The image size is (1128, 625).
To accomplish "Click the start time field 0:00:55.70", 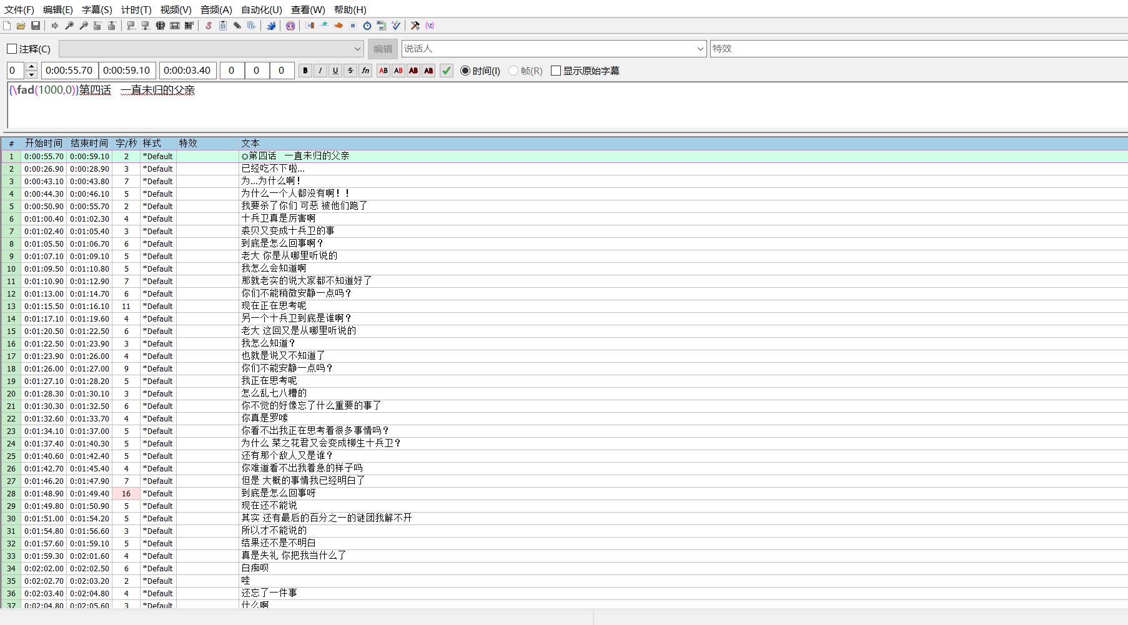I will (x=70, y=71).
